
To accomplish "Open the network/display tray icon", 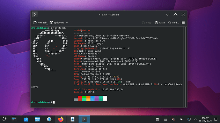I will tap(189, 120).
